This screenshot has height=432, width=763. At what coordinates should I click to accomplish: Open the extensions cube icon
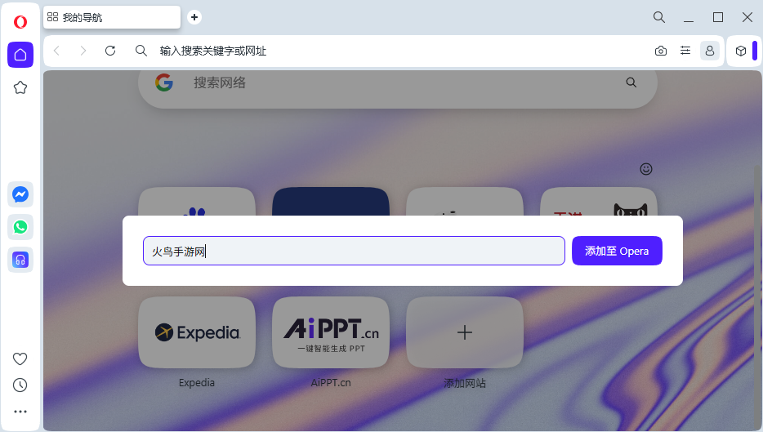(x=741, y=51)
